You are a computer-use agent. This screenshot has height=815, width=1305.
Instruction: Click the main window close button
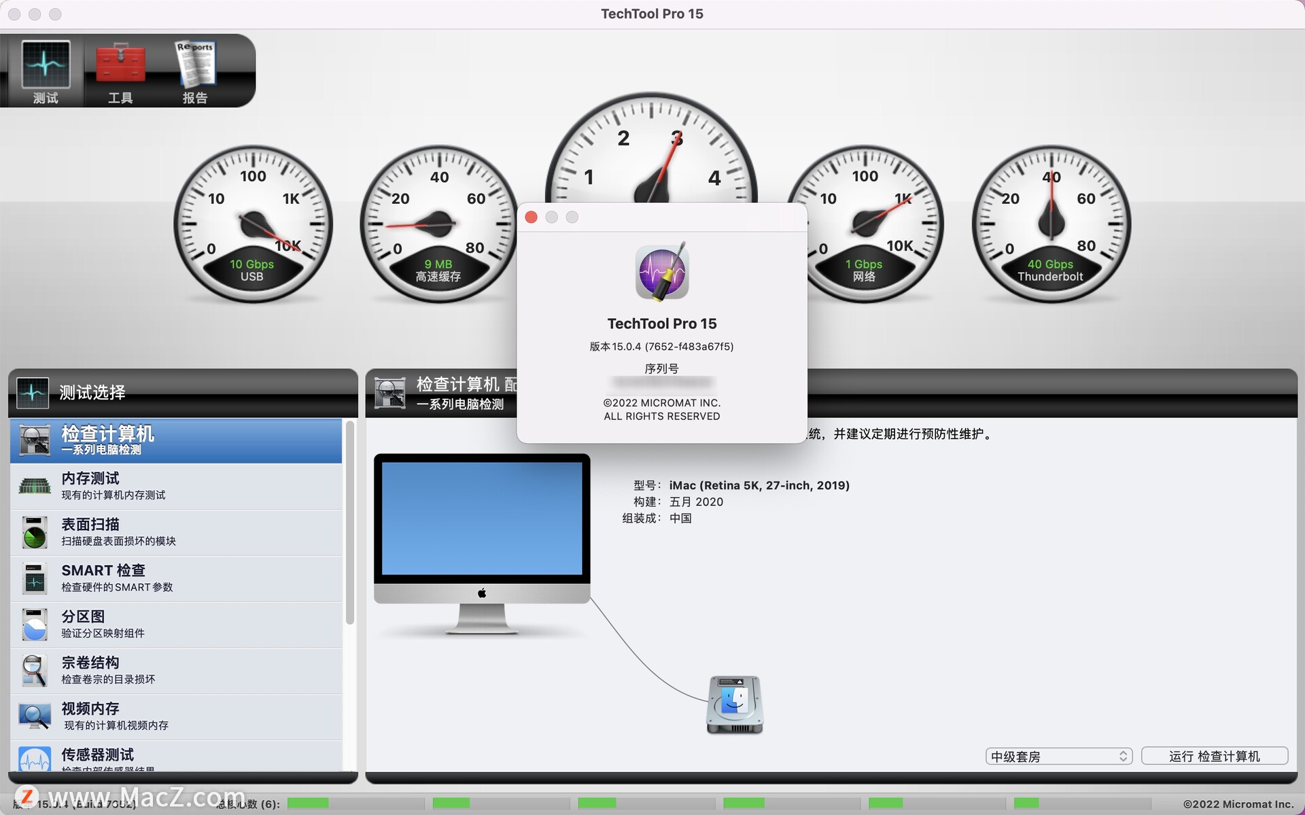[x=14, y=14]
